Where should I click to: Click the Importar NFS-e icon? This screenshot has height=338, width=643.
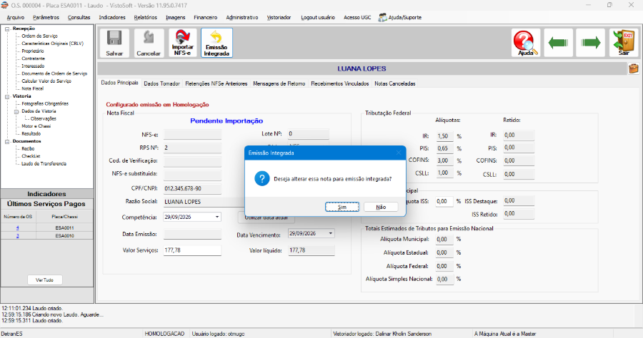[182, 43]
